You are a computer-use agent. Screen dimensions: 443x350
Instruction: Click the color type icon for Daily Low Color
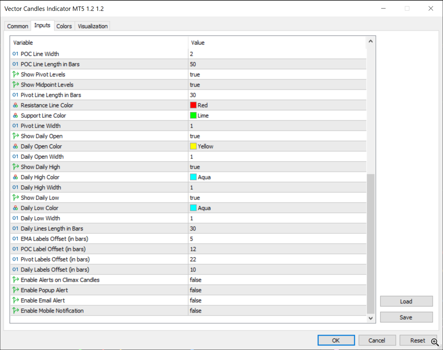click(15, 208)
